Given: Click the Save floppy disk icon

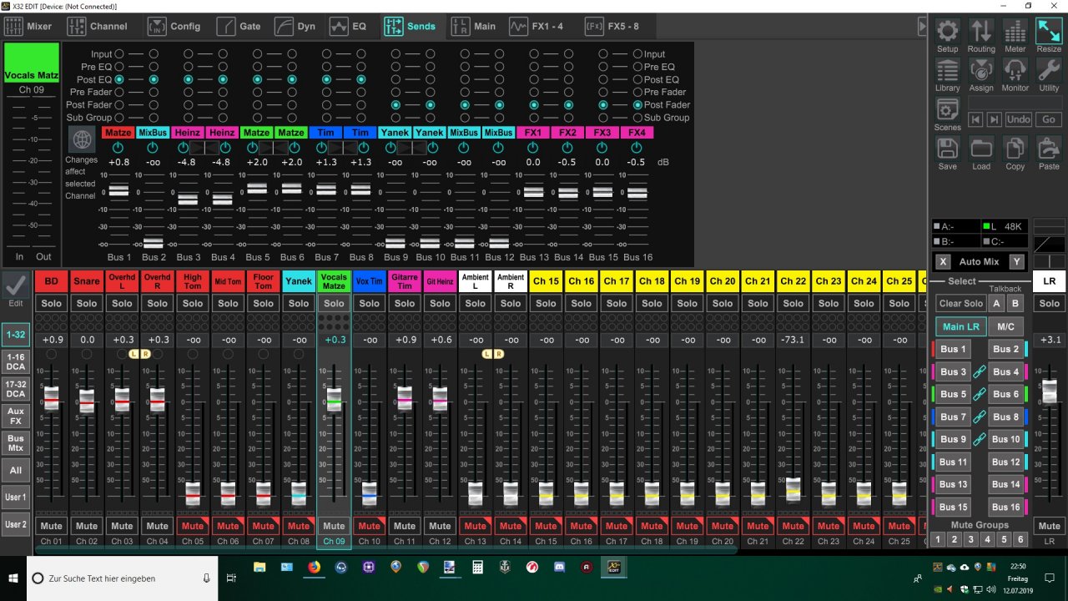Looking at the screenshot, I should 947,149.
